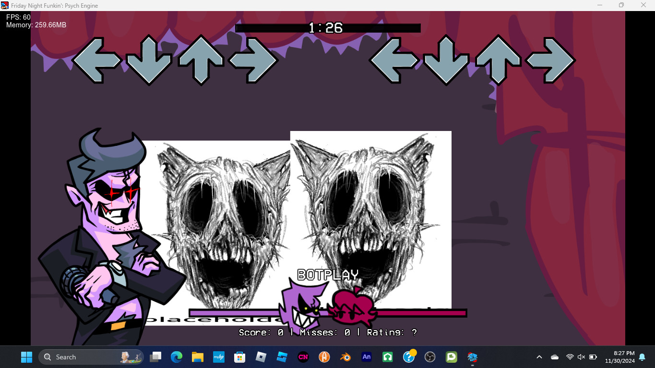Open the Windows Start menu
The image size is (655, 368).
point(26,357)
